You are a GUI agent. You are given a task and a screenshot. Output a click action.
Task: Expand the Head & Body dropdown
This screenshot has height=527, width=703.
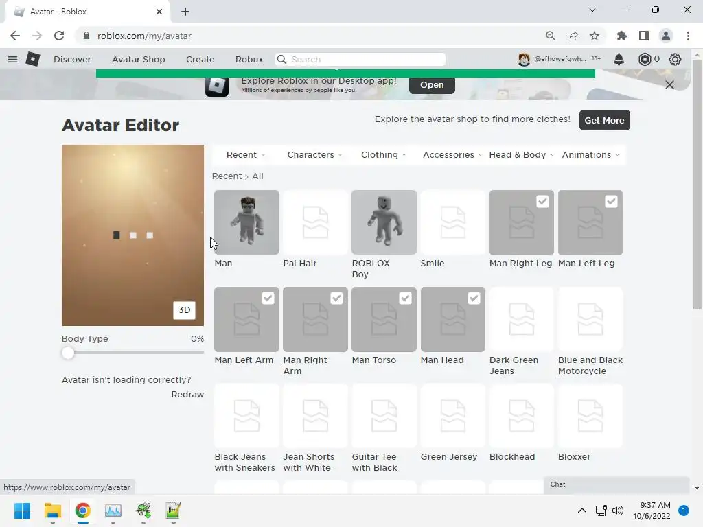tap(522, 154)
